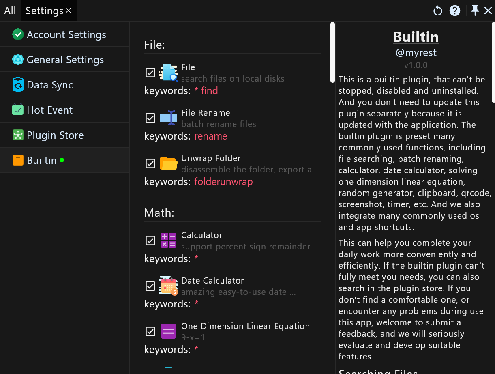495x374 pixels.
Task: Edit the rename keyword field
Action: click(210, 136)
